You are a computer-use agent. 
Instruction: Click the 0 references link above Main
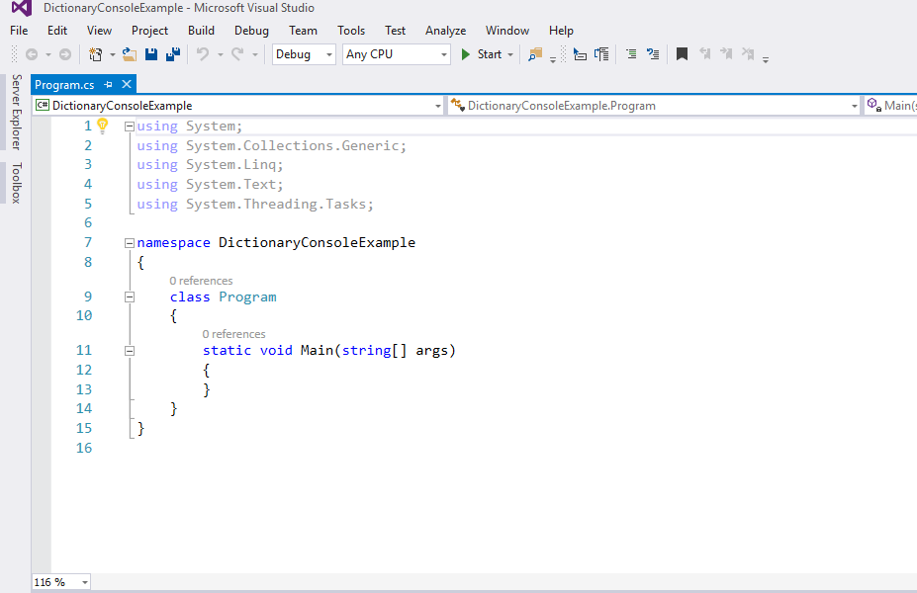point(233,334)
